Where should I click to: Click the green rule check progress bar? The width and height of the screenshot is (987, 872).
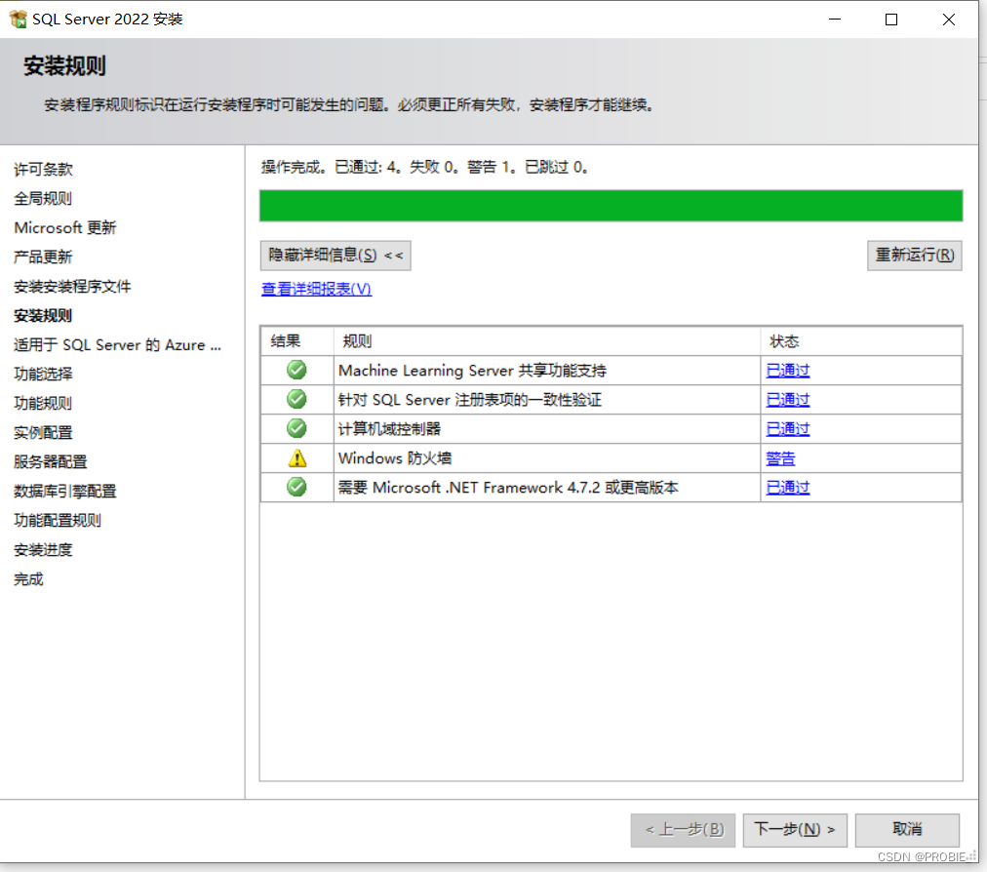(611, 205)
